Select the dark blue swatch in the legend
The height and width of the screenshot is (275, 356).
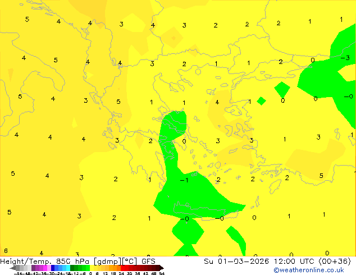[53, 268]
